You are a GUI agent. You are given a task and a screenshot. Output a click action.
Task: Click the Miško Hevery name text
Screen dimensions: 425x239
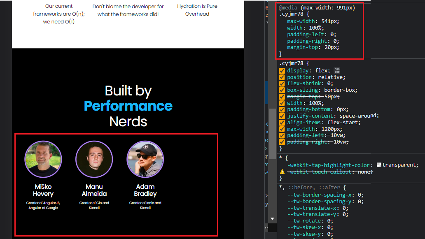coord(43,190)
